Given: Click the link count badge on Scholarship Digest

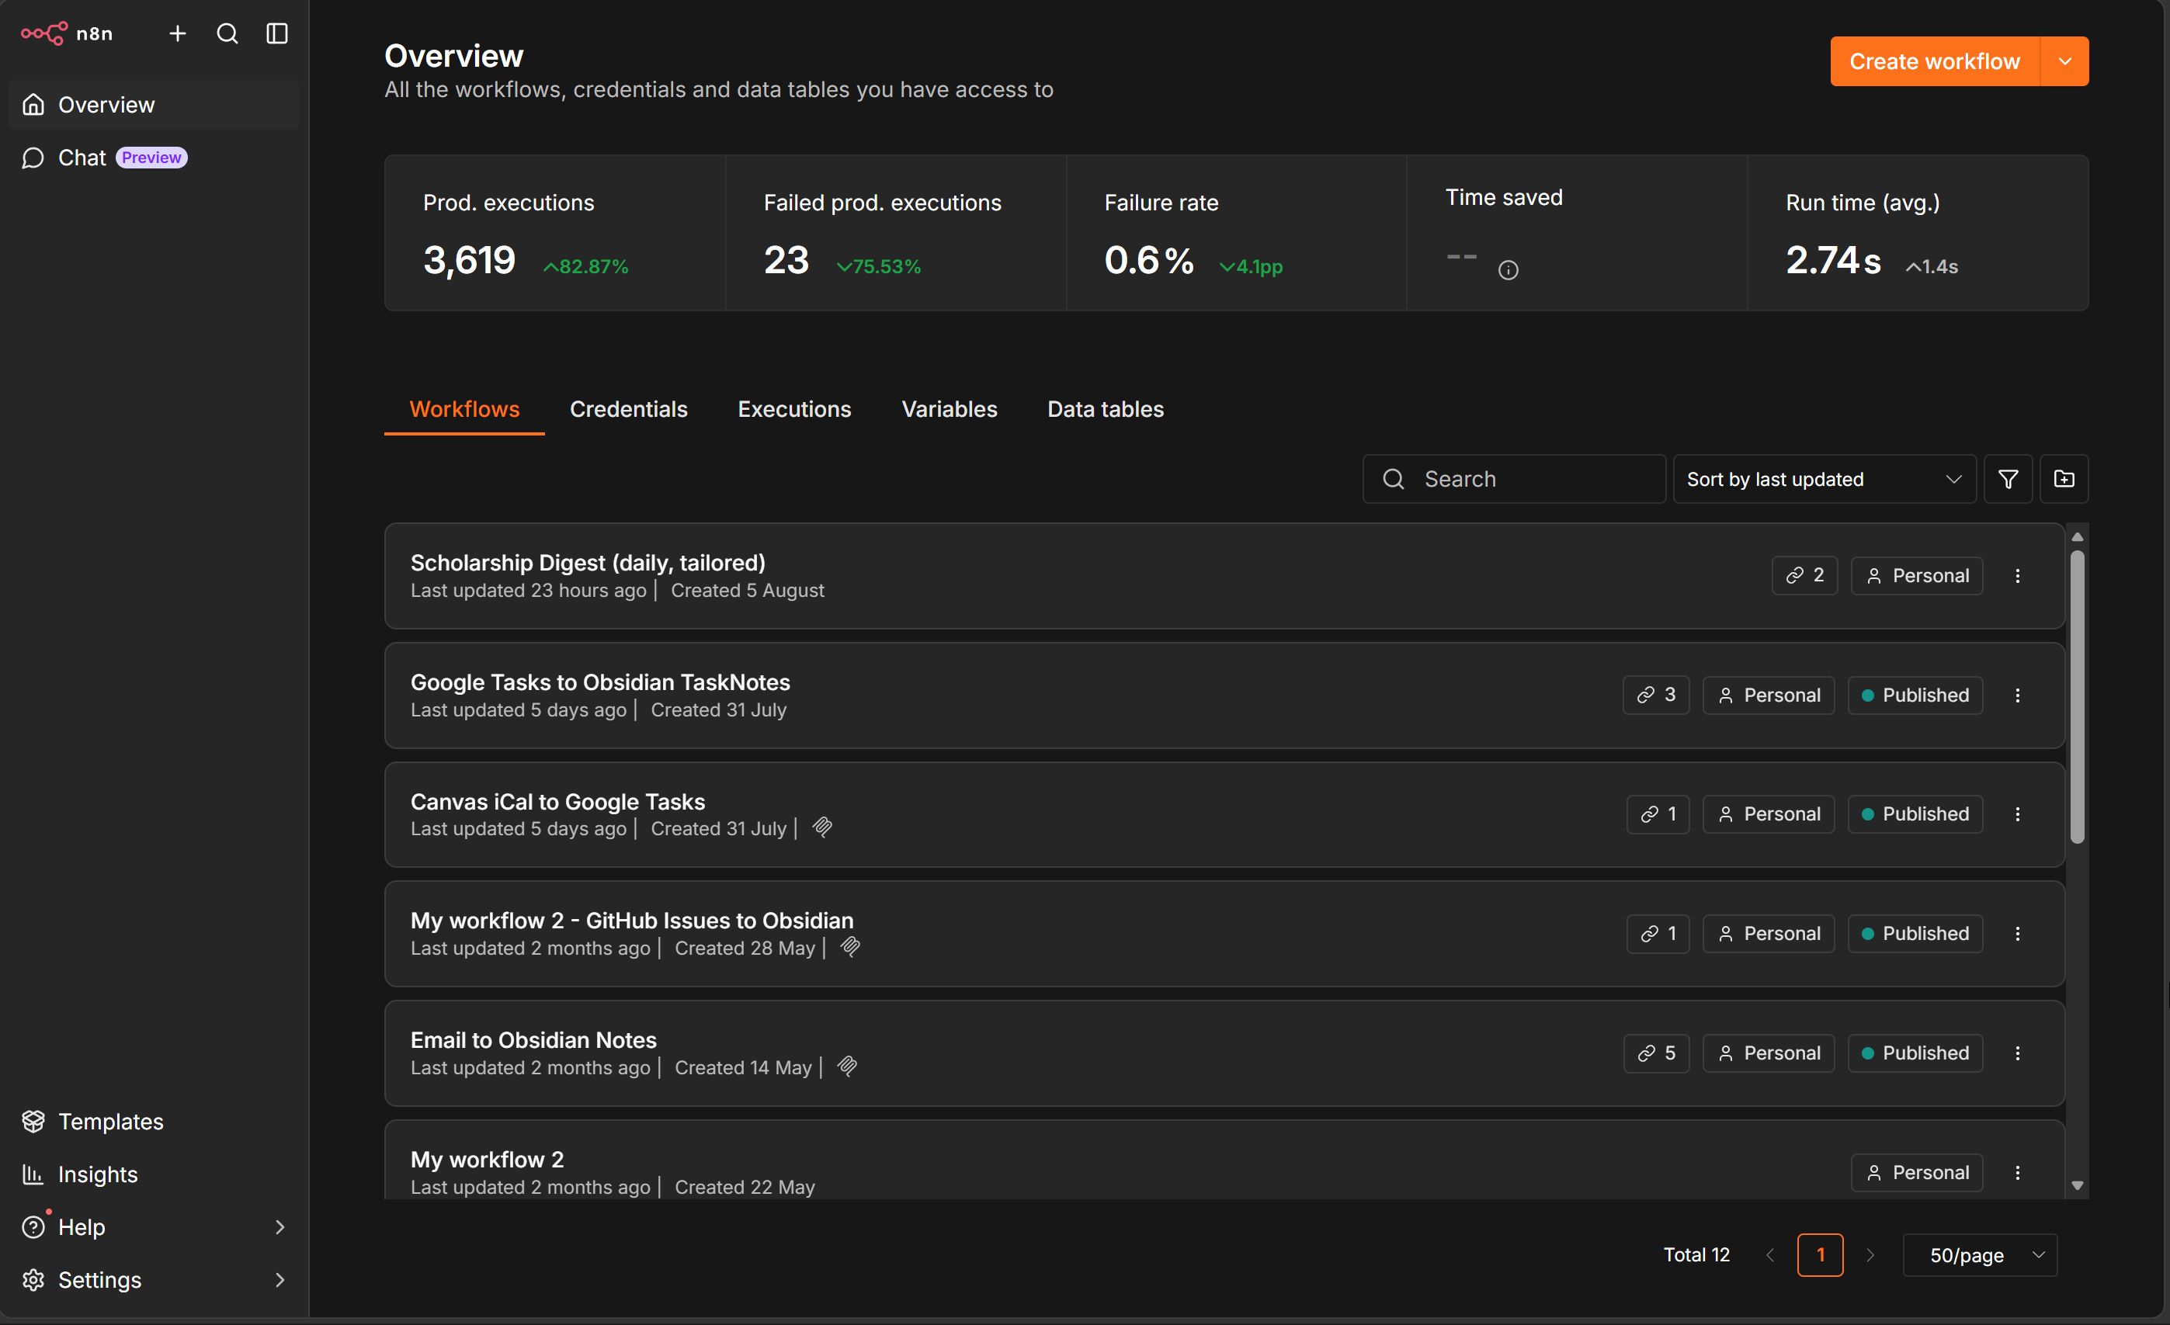Looking at the screenshot, I should [x=1804, y=576].
